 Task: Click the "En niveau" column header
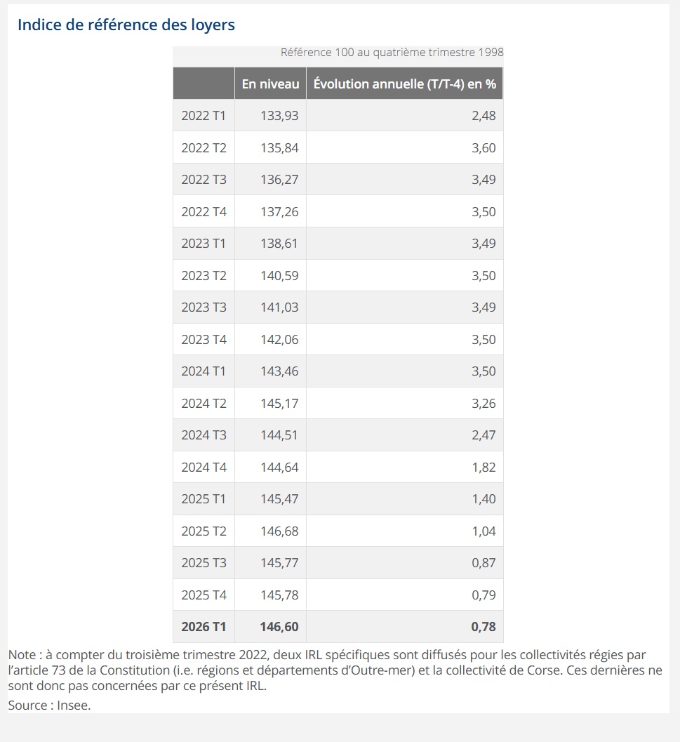[270, 84]
